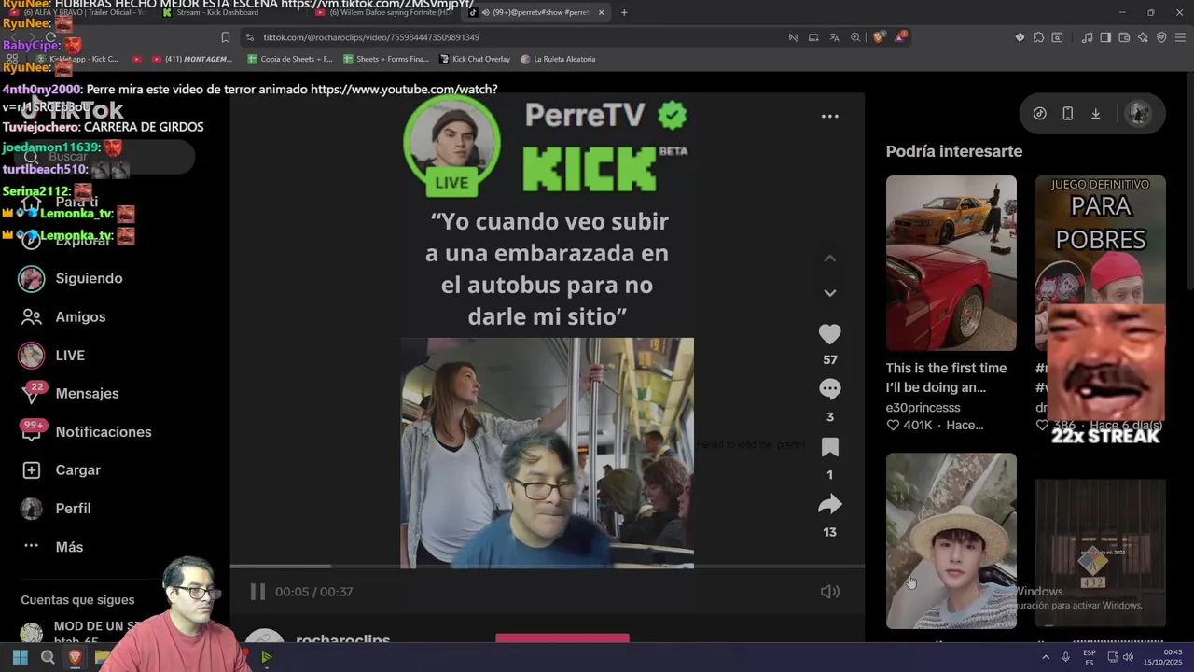
Task: Open the PARA POBRES video thumbnail
Action: pos(1100,240)
